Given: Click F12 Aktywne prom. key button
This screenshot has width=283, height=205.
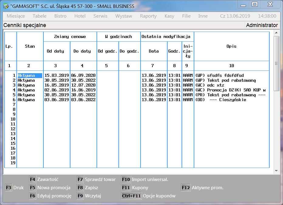Looking at the screenshot, I should [x=186, y=188].
